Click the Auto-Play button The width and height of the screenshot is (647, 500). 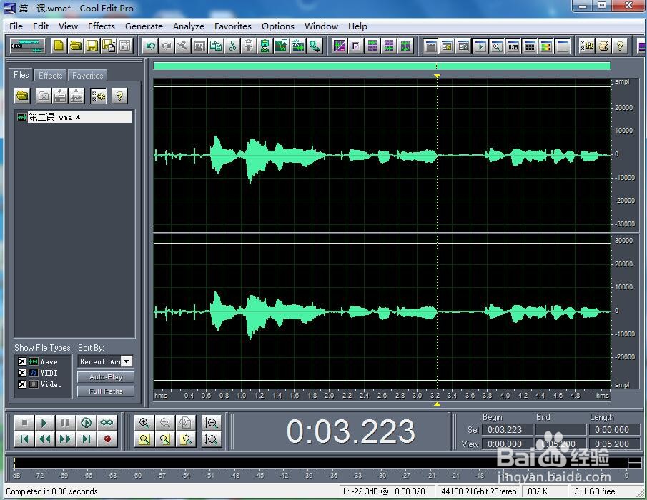(x=106, y=376)
